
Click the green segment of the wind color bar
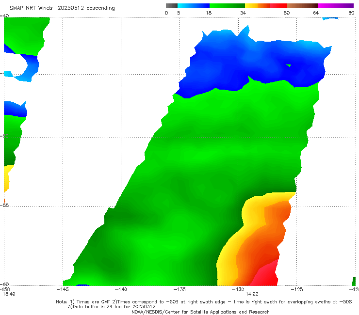227,6
